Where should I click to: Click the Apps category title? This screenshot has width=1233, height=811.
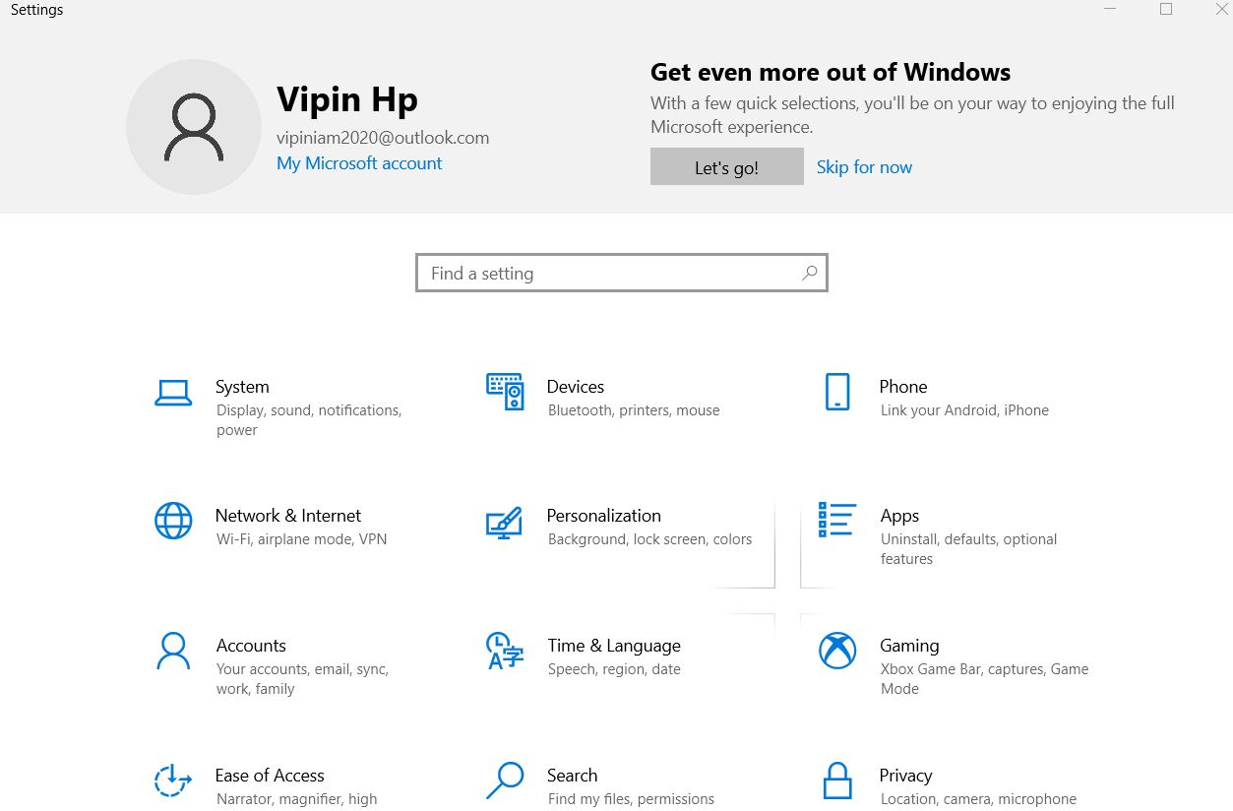click(x=899, y=517)
